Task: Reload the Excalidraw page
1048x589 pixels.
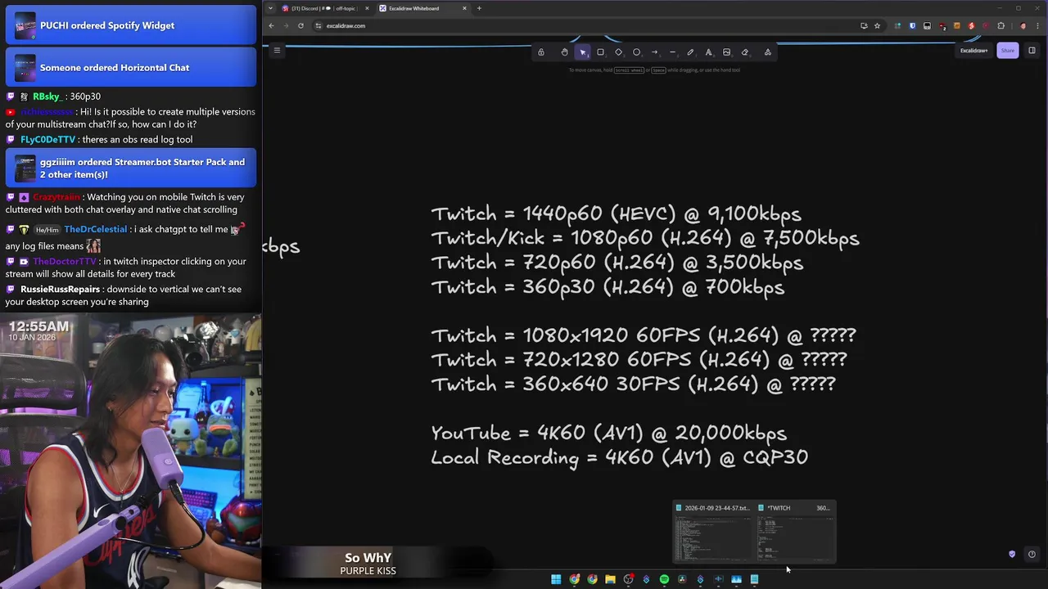Action: point(300,25)
